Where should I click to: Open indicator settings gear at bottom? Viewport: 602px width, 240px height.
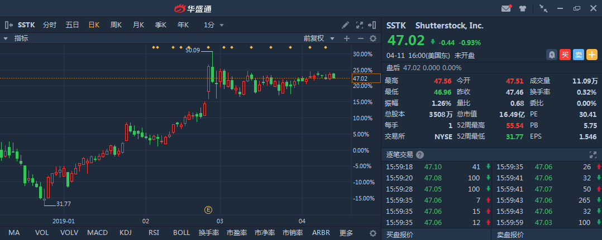click(374, 233)
